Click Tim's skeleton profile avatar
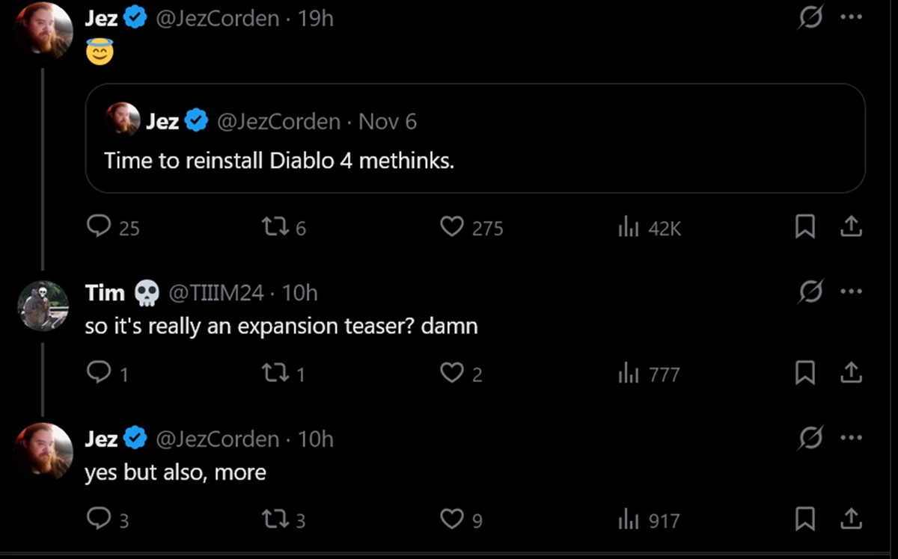 (x=43, y=305)
